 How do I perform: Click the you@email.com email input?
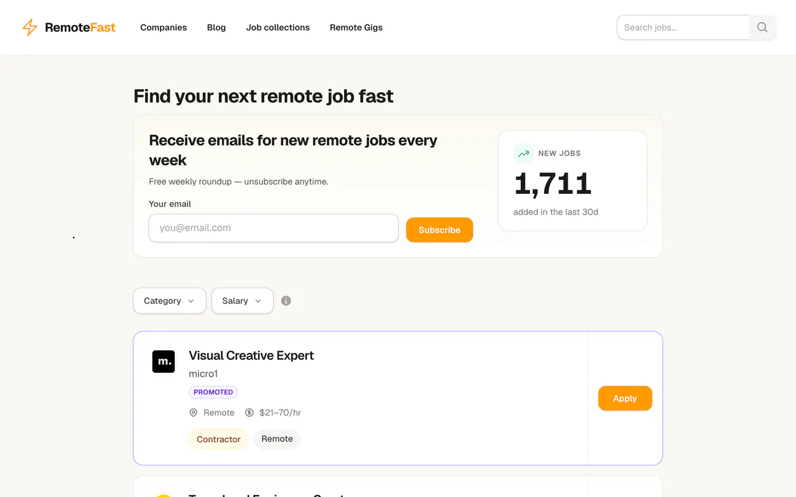(274, 228)
